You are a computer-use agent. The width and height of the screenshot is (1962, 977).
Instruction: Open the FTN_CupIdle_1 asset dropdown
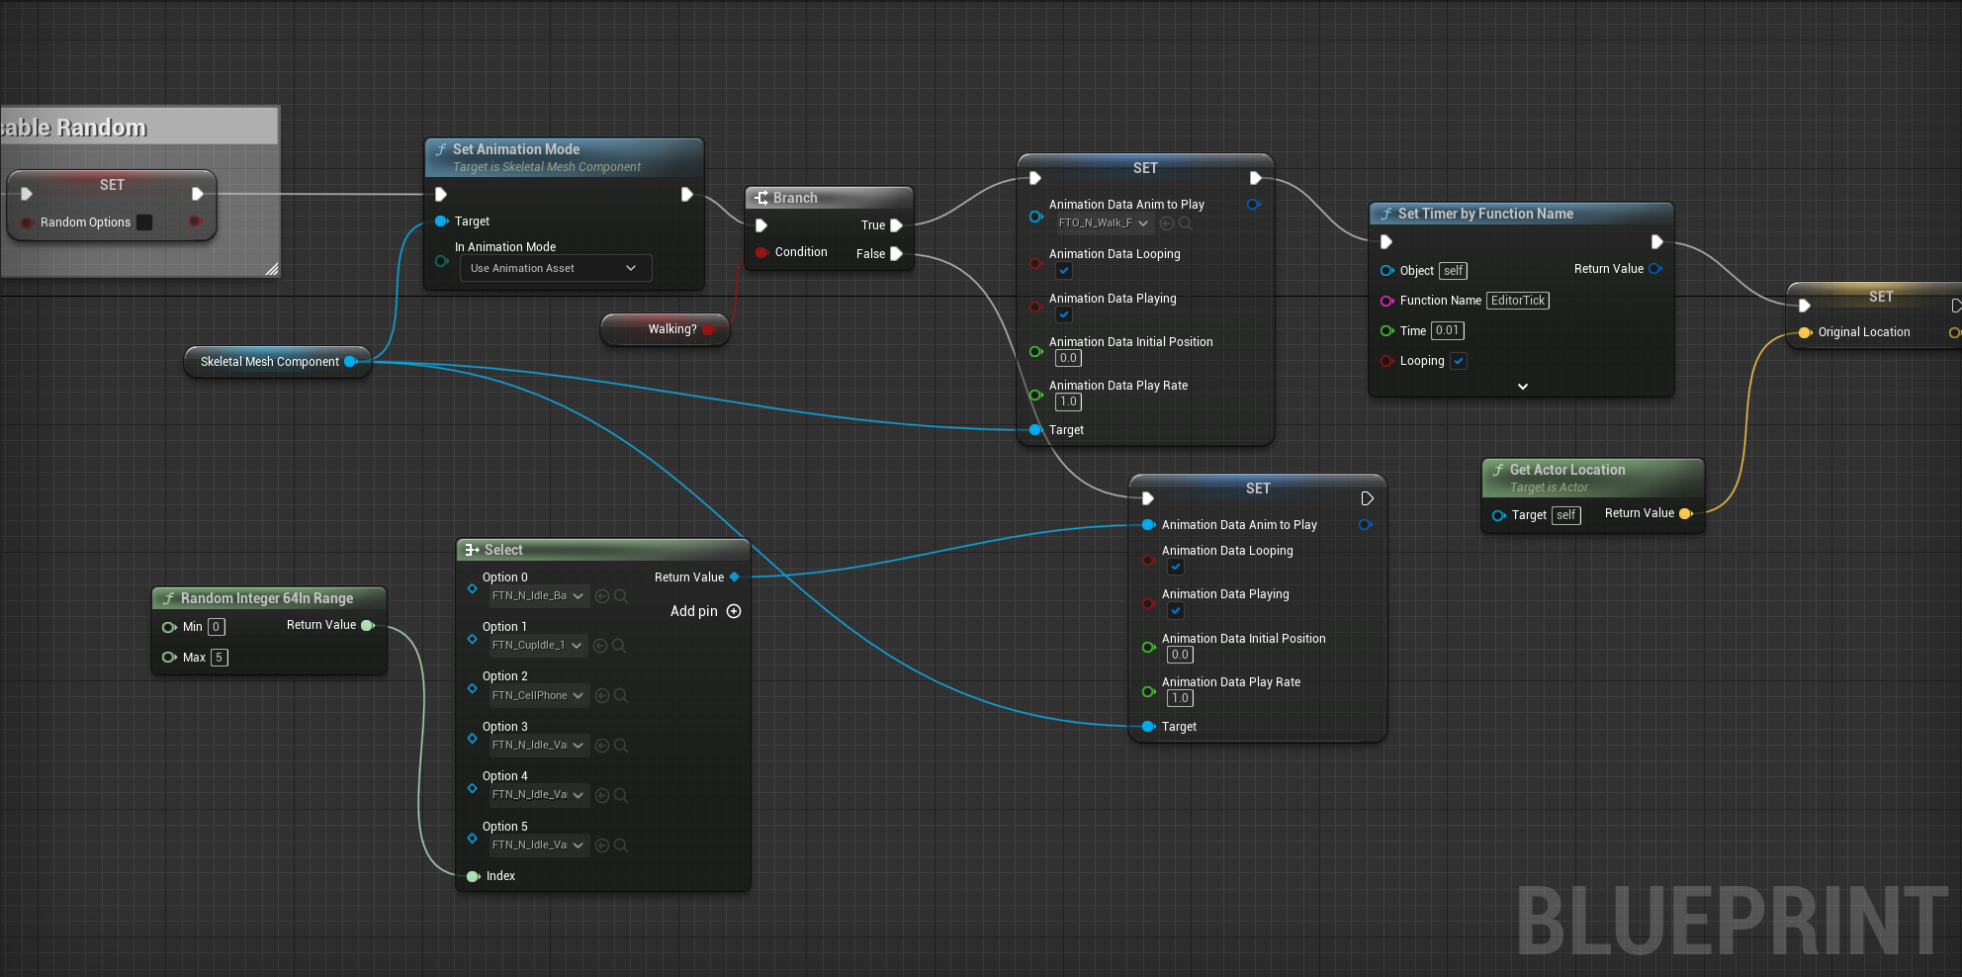(539, 646)
